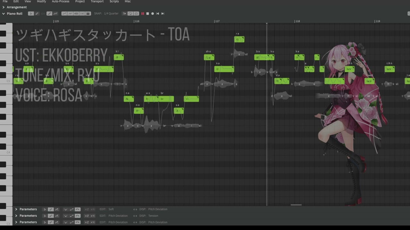
Task: Select line tool in third Parameters row
Action: click(57, 222)
